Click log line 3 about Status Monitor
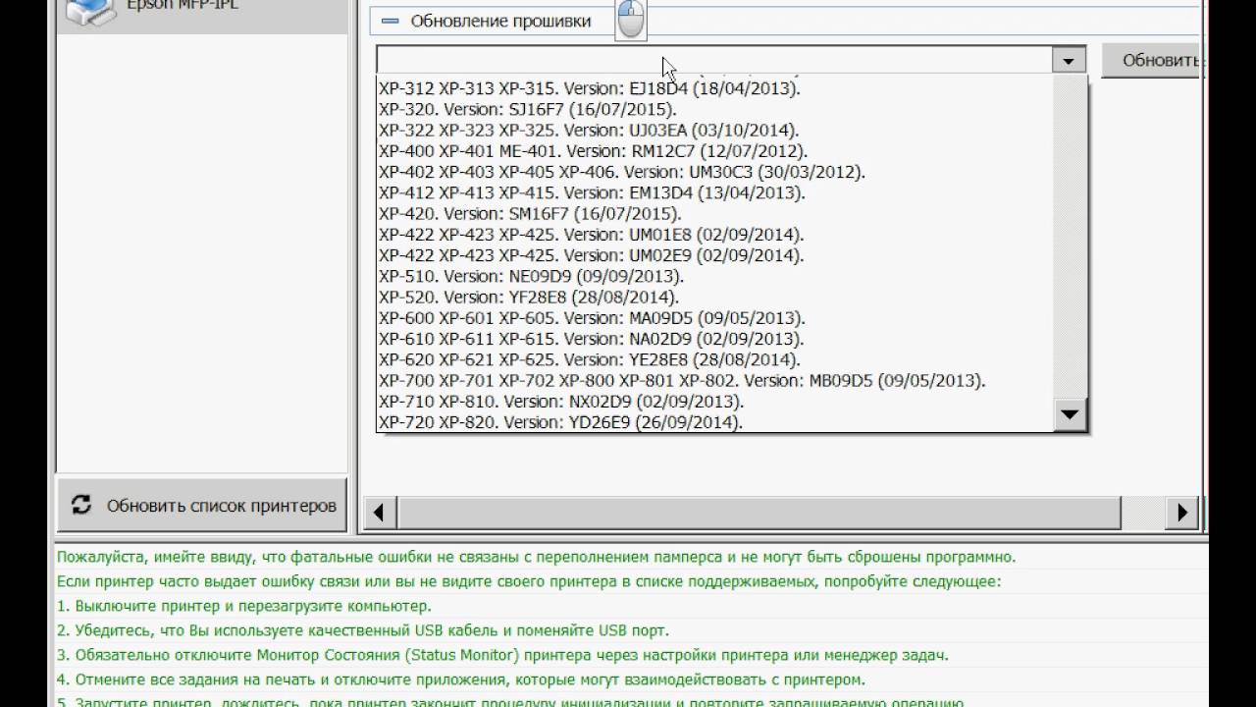 [x=502, y=655]
